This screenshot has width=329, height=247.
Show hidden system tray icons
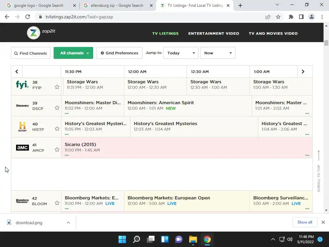click(273, 239)
